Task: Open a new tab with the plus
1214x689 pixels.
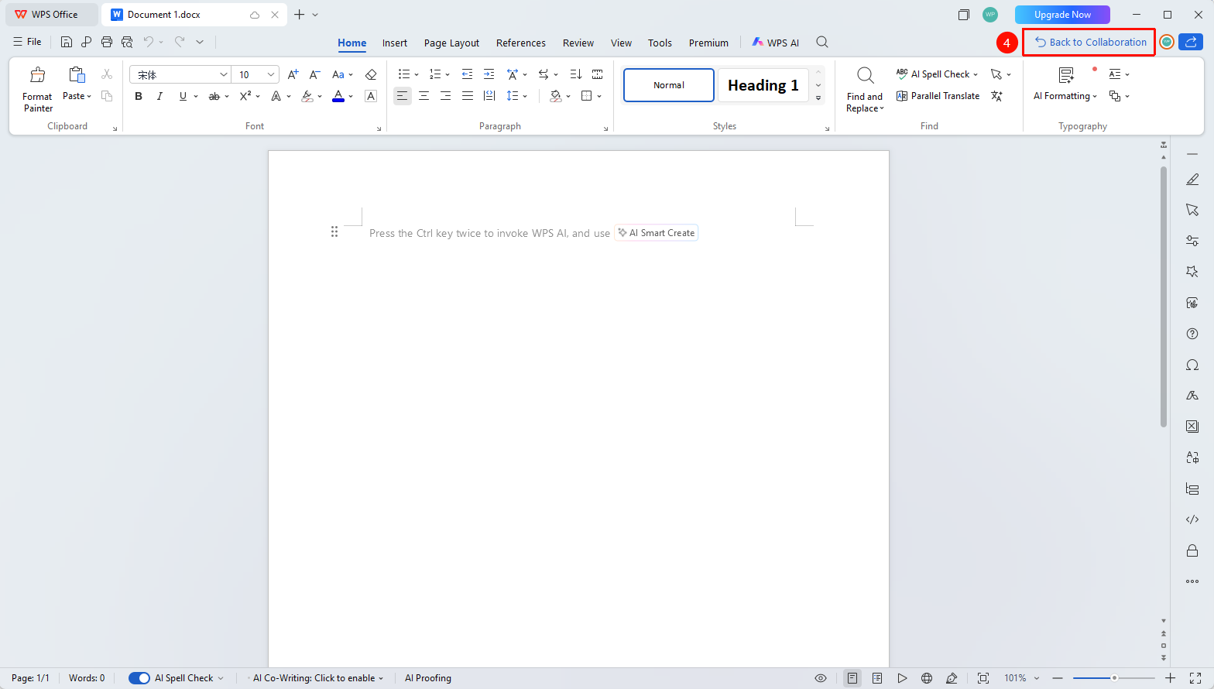Action: click(300, 15)
